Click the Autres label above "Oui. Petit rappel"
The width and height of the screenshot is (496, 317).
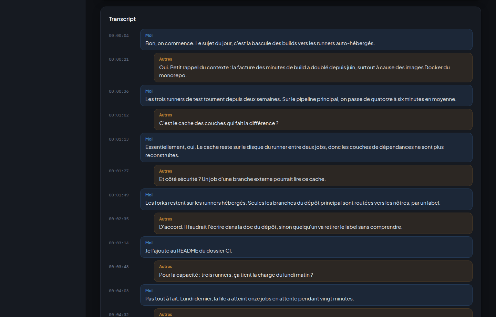[x=166, y=59]
